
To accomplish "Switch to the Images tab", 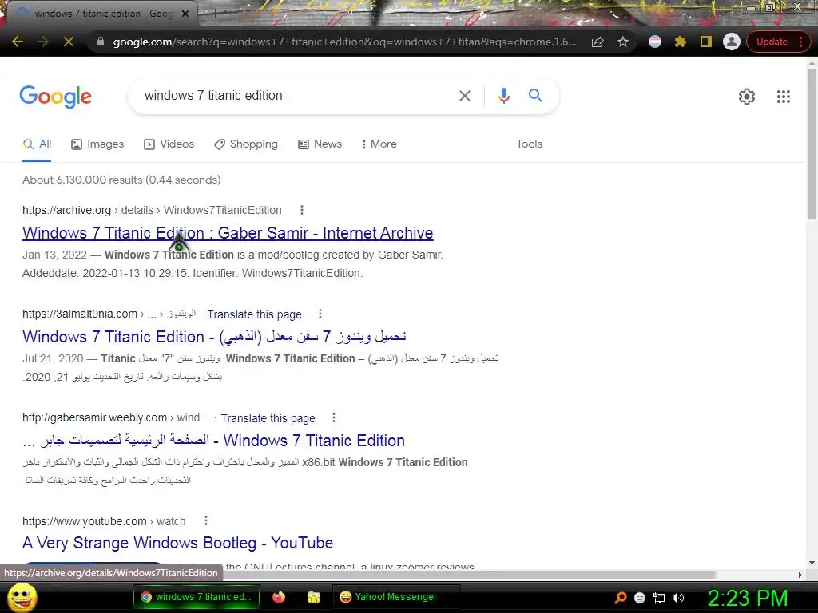I will click(97, 144).
